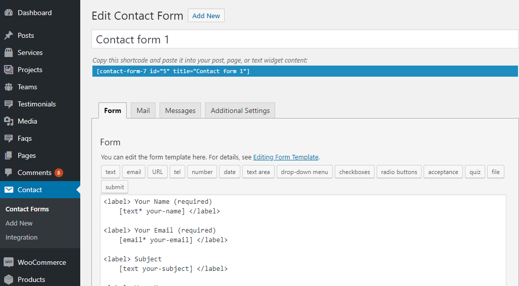Click the Products box icon

9,279
